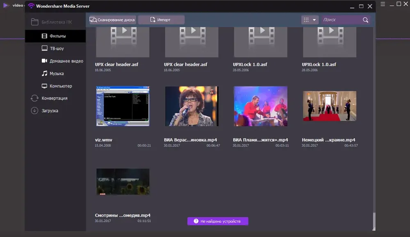Click Сканирование диска button
The width and height of the screenshot is (410, 237).
pos(112,20)
